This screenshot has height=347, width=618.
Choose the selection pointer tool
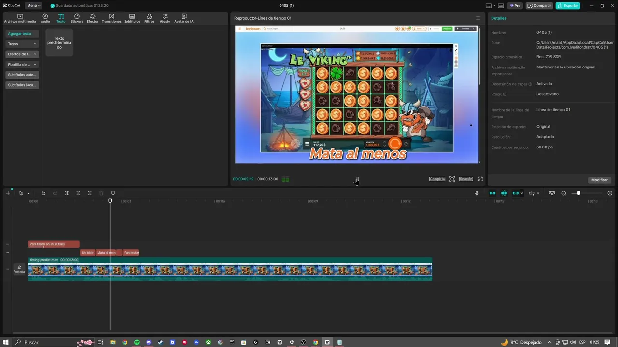click(x=21, y=193)
